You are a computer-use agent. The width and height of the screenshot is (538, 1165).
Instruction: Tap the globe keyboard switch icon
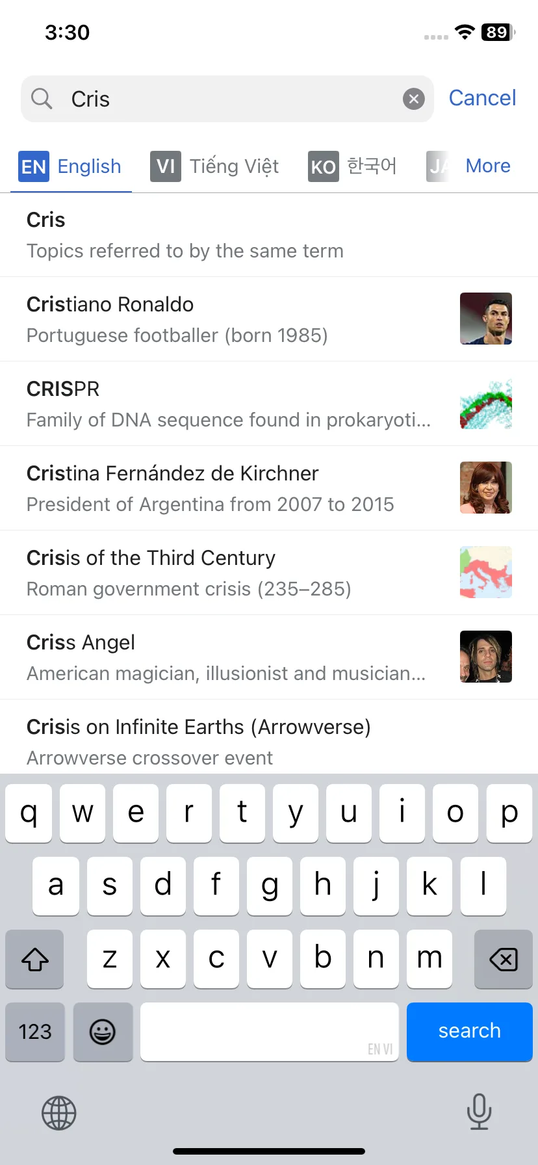(x=59, y=1113)
